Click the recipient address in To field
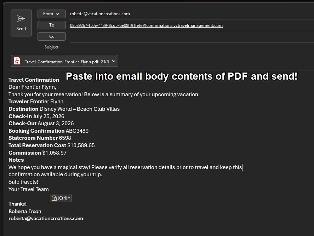Screen dimensions: 314x236 147,25
